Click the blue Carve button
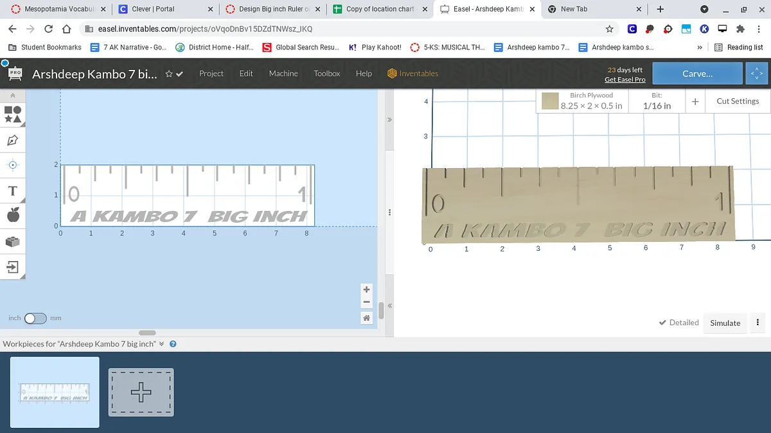 click(x=697, y=74)
